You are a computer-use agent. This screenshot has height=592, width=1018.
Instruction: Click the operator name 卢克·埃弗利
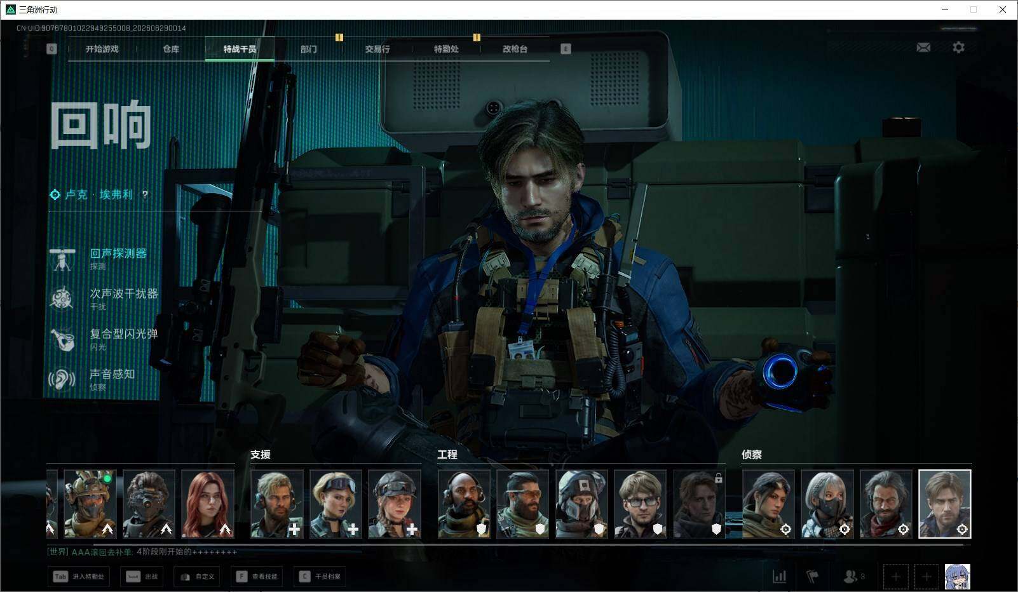pyautogui.click(x=99, y=195)
